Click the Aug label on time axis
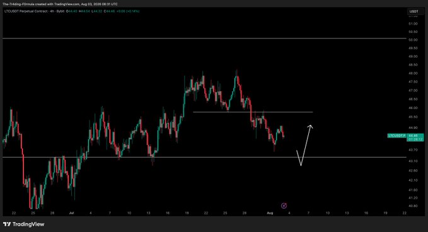This screenshot has width=428, height=232. 270,213
